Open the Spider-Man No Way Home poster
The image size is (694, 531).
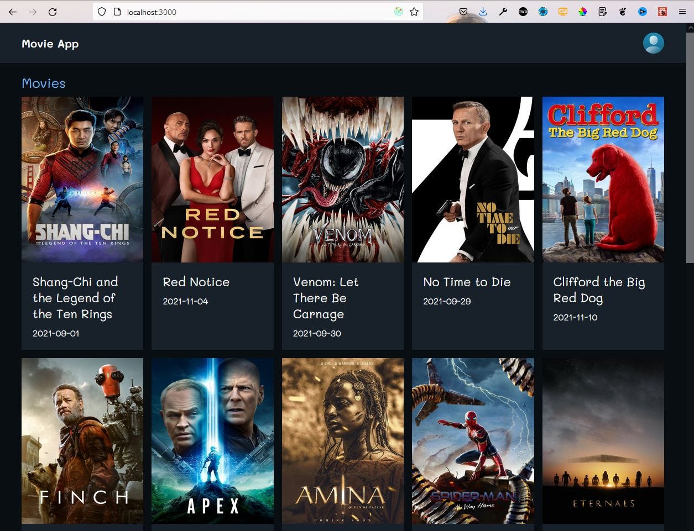(x=473, y=441)
